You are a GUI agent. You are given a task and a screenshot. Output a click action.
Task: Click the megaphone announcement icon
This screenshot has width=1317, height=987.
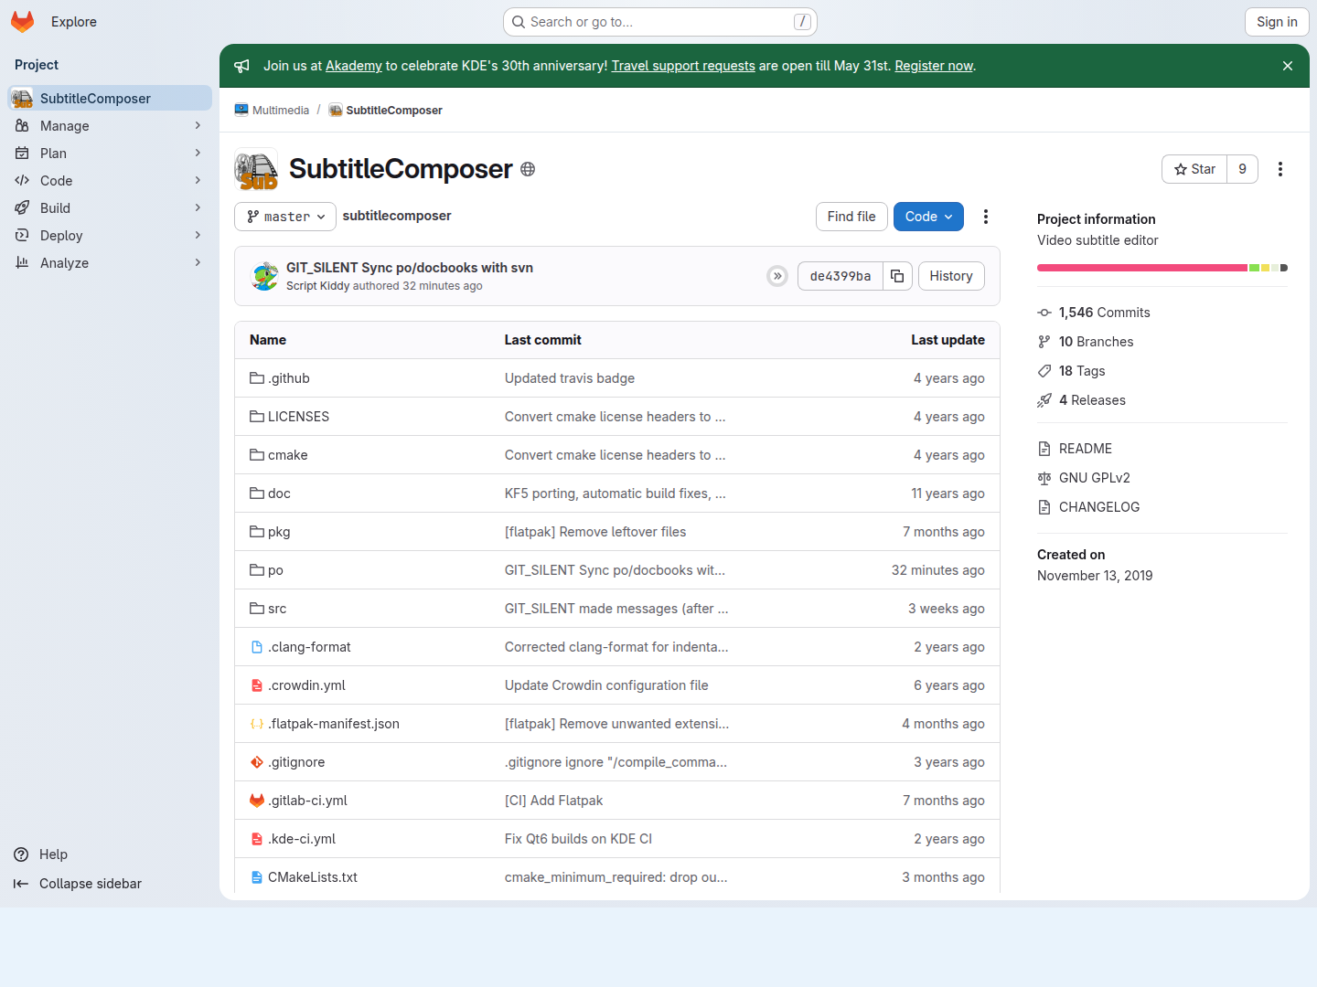[x=241, y=66]
